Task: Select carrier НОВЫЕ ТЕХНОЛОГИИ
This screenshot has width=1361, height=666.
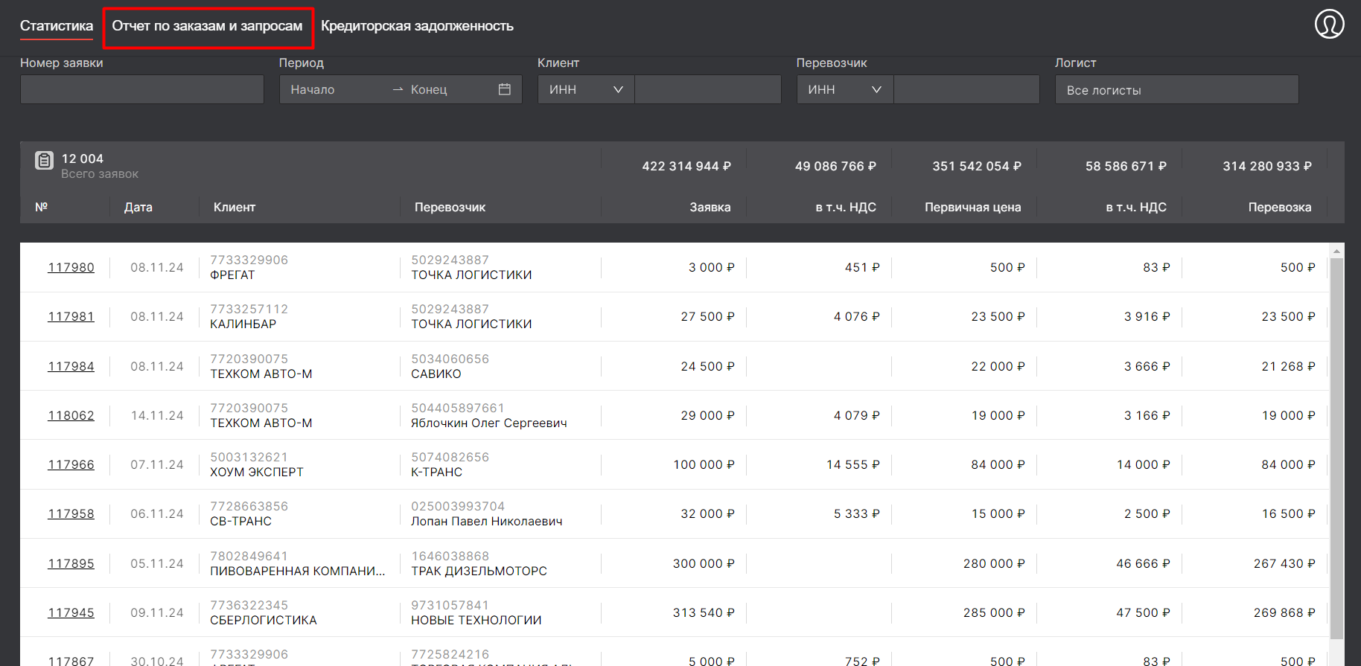Action: [x=476, y=620]
